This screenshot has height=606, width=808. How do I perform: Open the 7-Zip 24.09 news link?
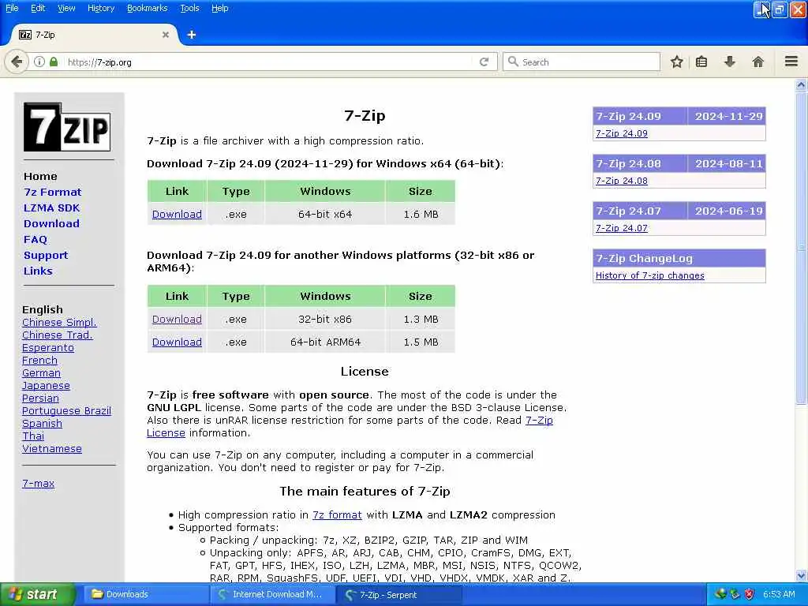pyautogui.click(x=622, y=133)
